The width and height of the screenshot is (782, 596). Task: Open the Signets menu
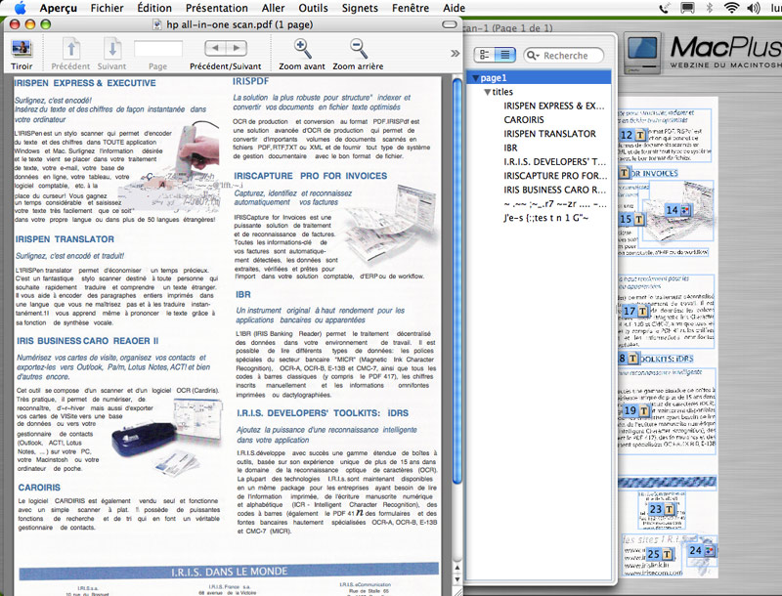(360, 8)
